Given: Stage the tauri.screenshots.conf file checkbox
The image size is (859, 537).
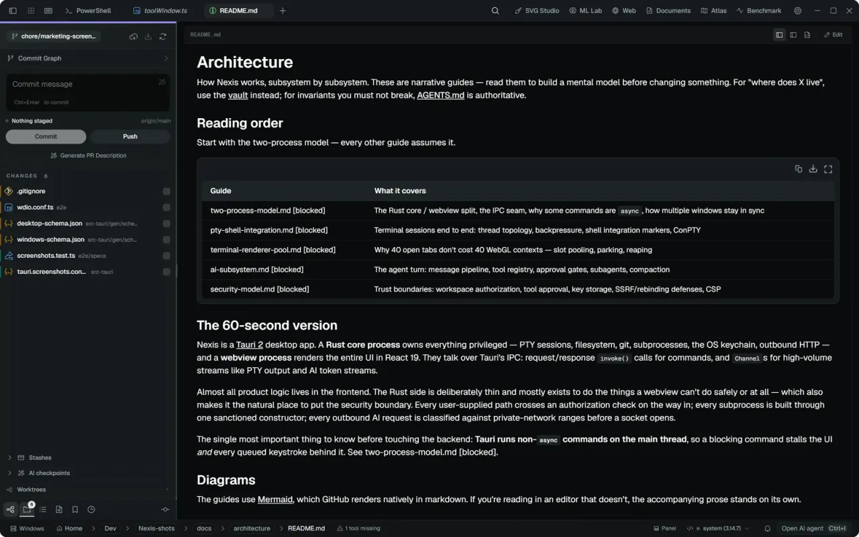Looking at the screenshot, I should tap(166, 272).
